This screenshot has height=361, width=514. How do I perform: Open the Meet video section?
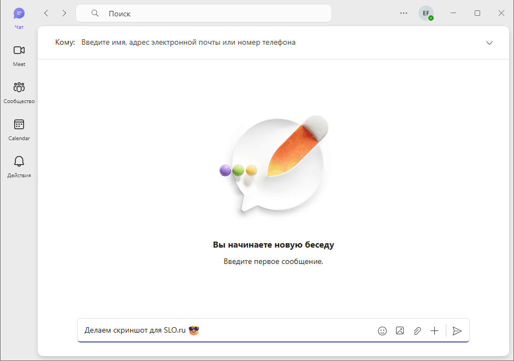19,55
